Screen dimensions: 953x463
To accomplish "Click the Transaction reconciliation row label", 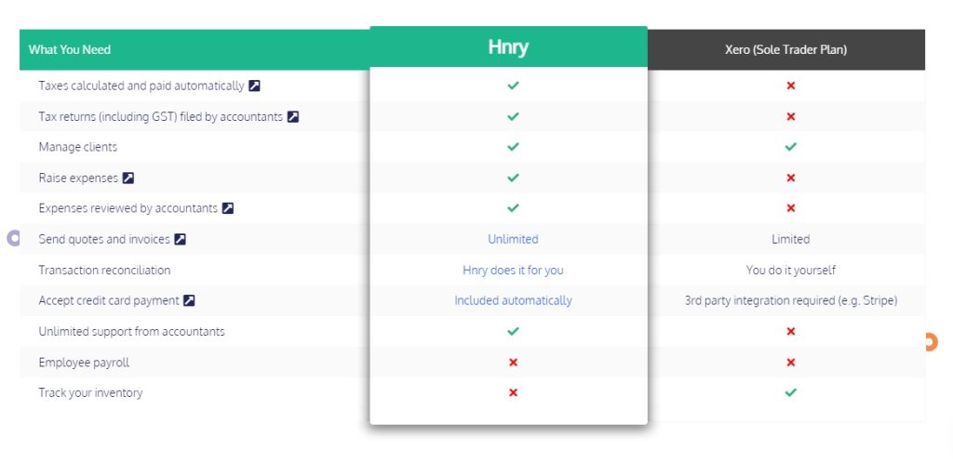I will [x=104, y=270].
